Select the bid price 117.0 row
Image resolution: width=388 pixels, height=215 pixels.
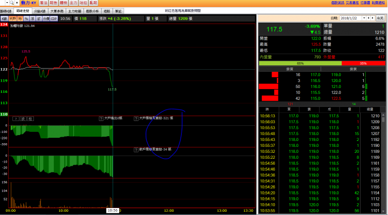(x=290, y=75)
